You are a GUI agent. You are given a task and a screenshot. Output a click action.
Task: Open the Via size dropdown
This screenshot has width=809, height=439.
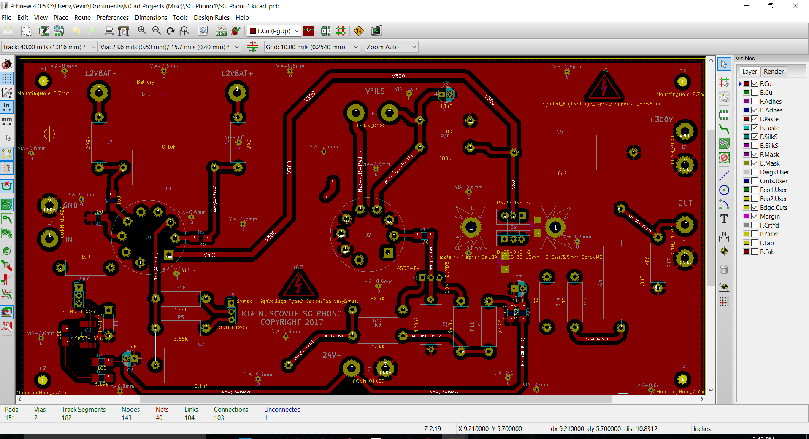coord(170,47)
